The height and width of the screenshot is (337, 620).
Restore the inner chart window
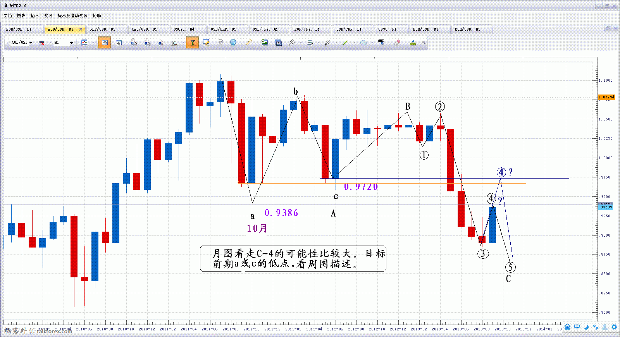click(x=608, y=28)
